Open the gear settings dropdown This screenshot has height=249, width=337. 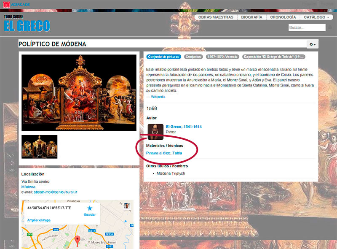[x=313, y=44]
